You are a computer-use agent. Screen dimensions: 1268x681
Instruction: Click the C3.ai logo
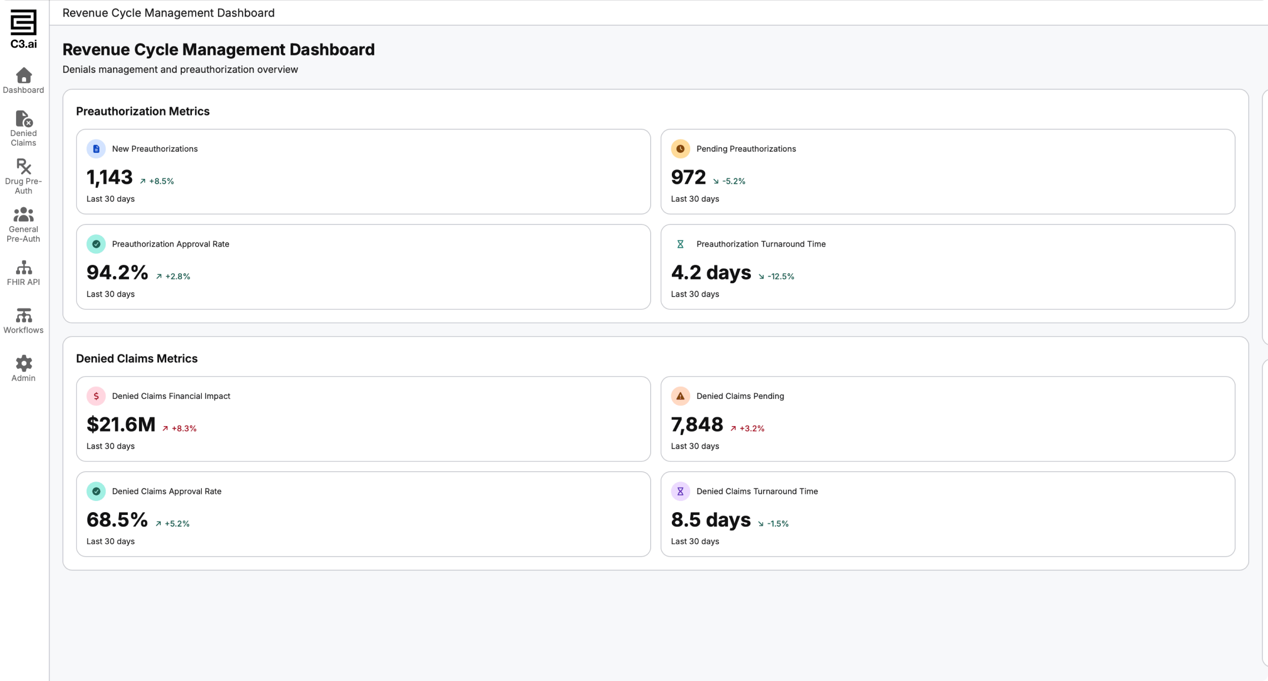[x=23, y=29]
